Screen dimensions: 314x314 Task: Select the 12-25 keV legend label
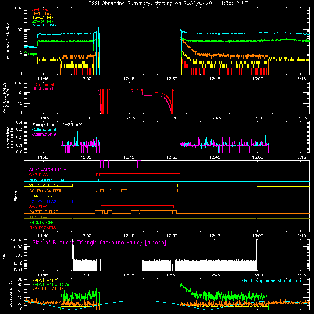point(43,17)
